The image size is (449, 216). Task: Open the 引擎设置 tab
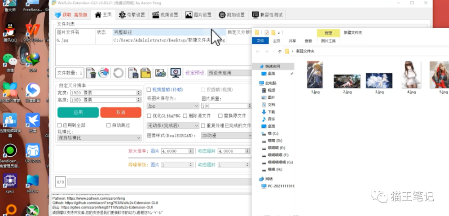pyautogui.click(x=132, y=15)
